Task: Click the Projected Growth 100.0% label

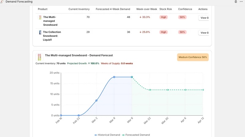Action: (83, 63)
